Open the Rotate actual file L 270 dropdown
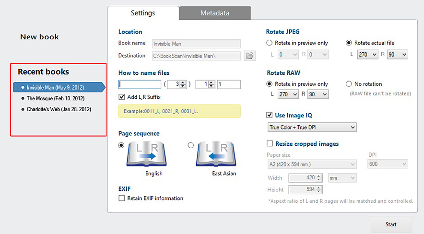Viewport: 424px width, 234px height. (367, 55)
